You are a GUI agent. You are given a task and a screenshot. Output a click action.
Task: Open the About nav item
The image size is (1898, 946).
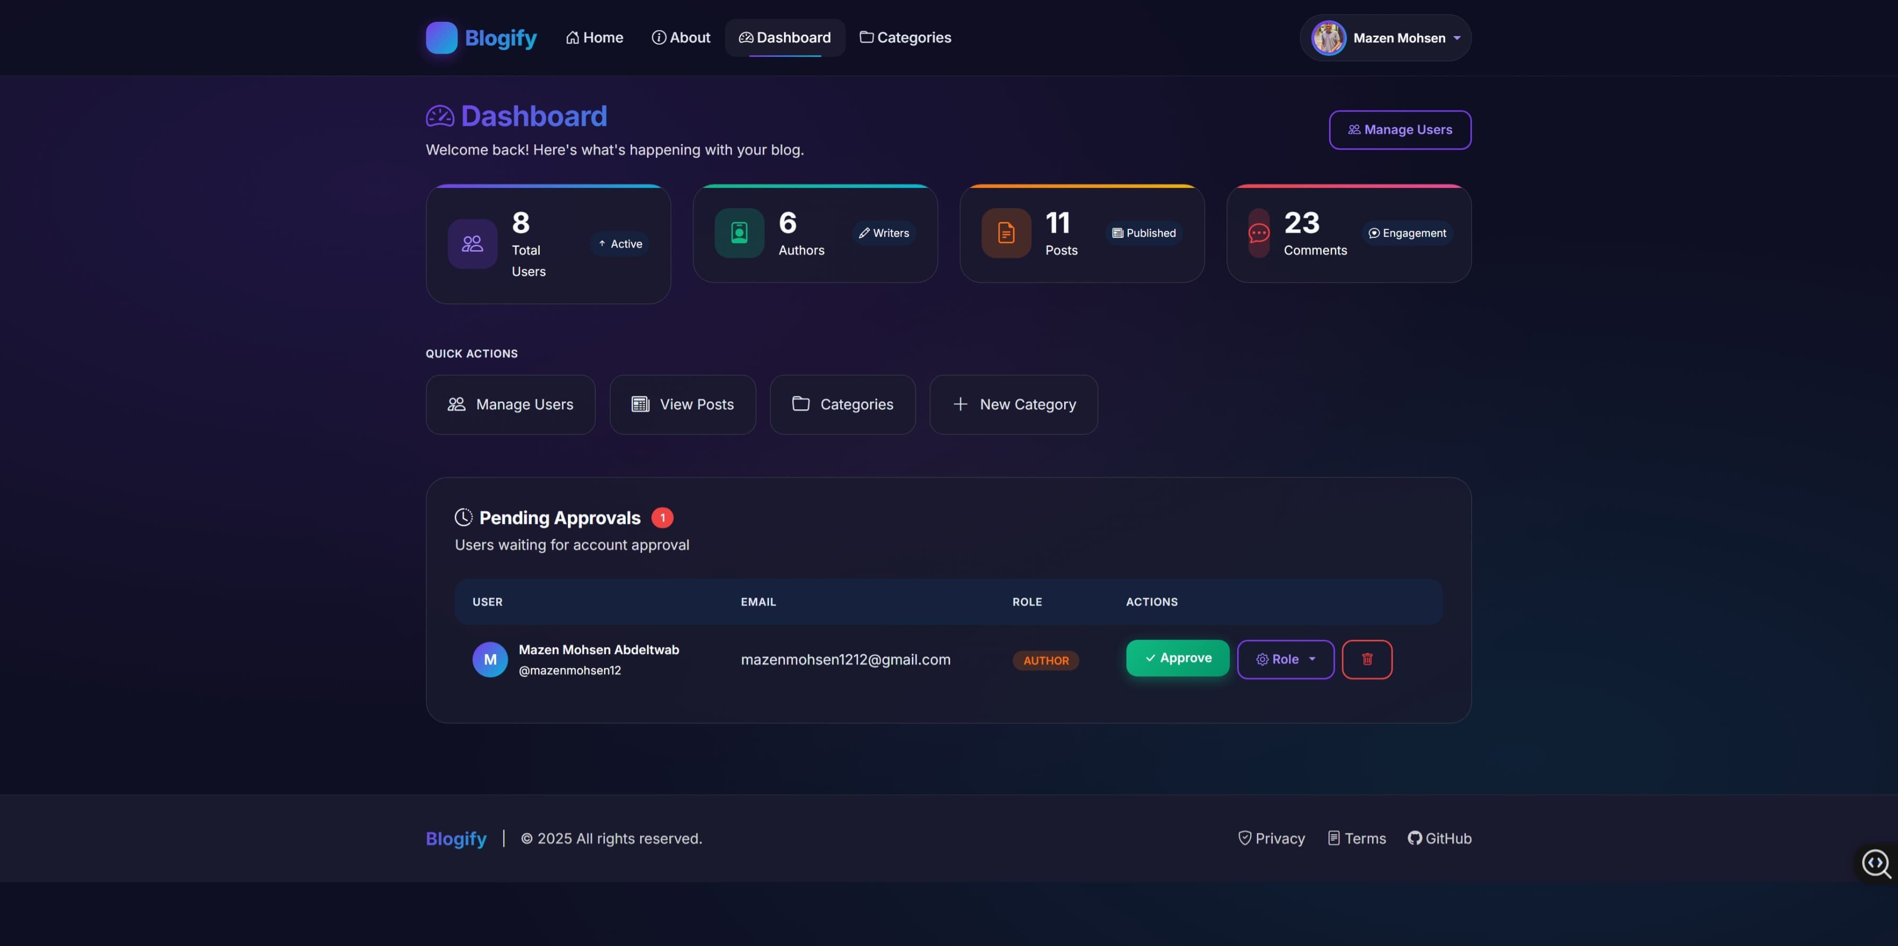(x=681, y=38)
